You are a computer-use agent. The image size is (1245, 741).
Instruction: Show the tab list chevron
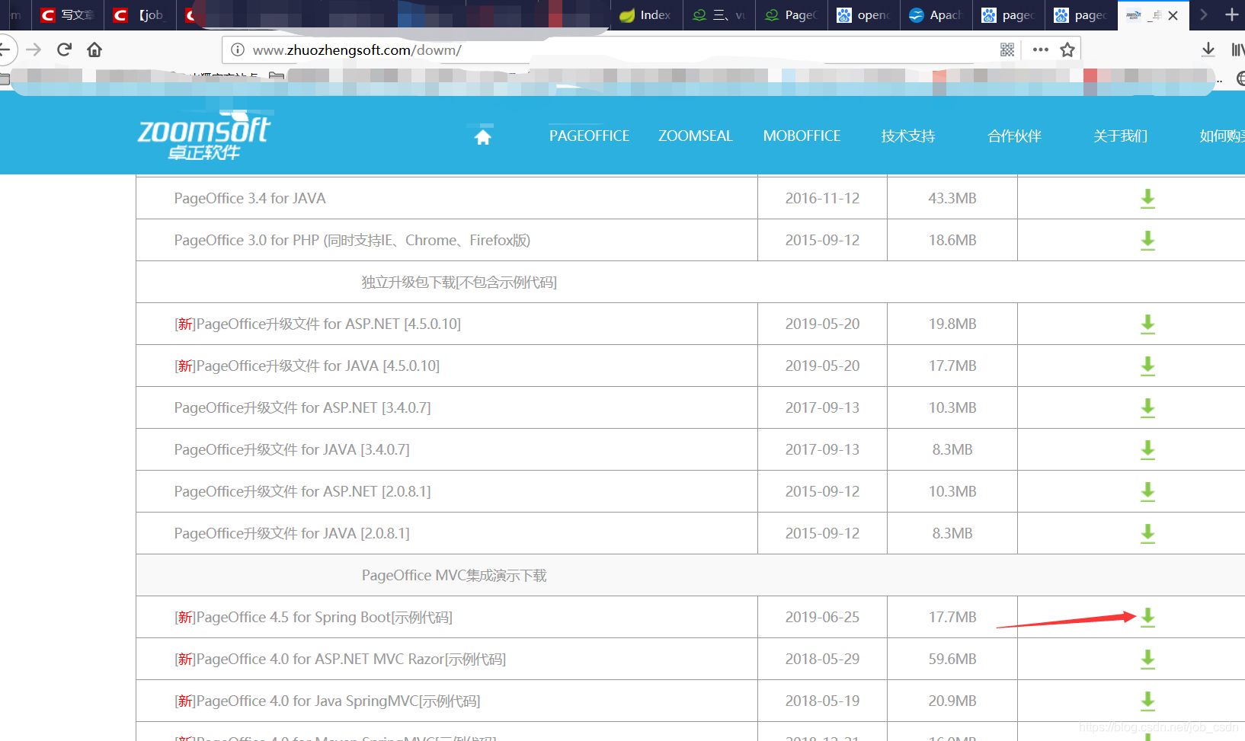click(1204, 14)
